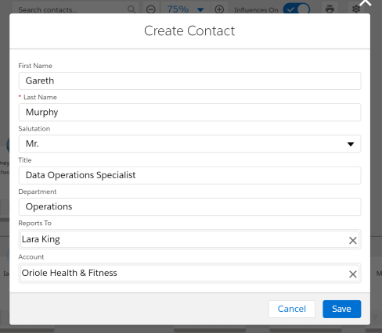Click the Department field showing Operations
Viewport: 382px width, 333px height.
pos(189,207)
